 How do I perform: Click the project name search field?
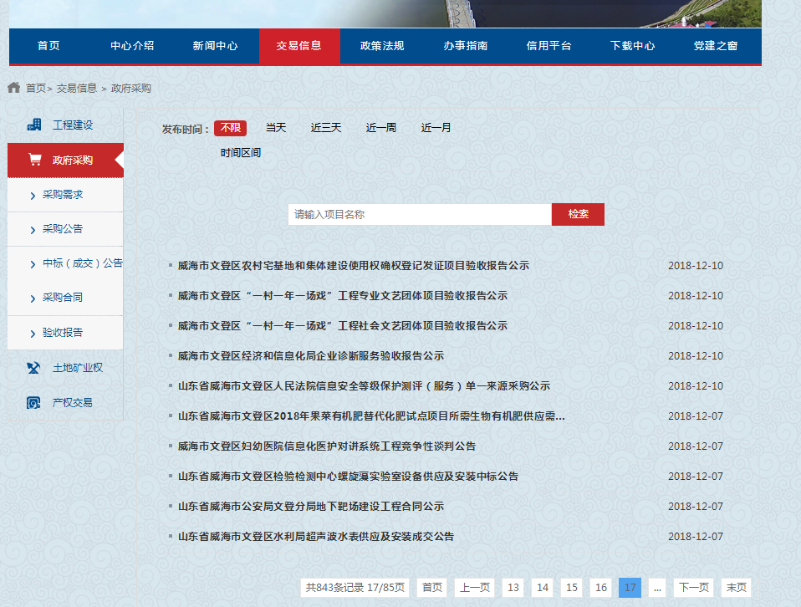click(419, 215)
